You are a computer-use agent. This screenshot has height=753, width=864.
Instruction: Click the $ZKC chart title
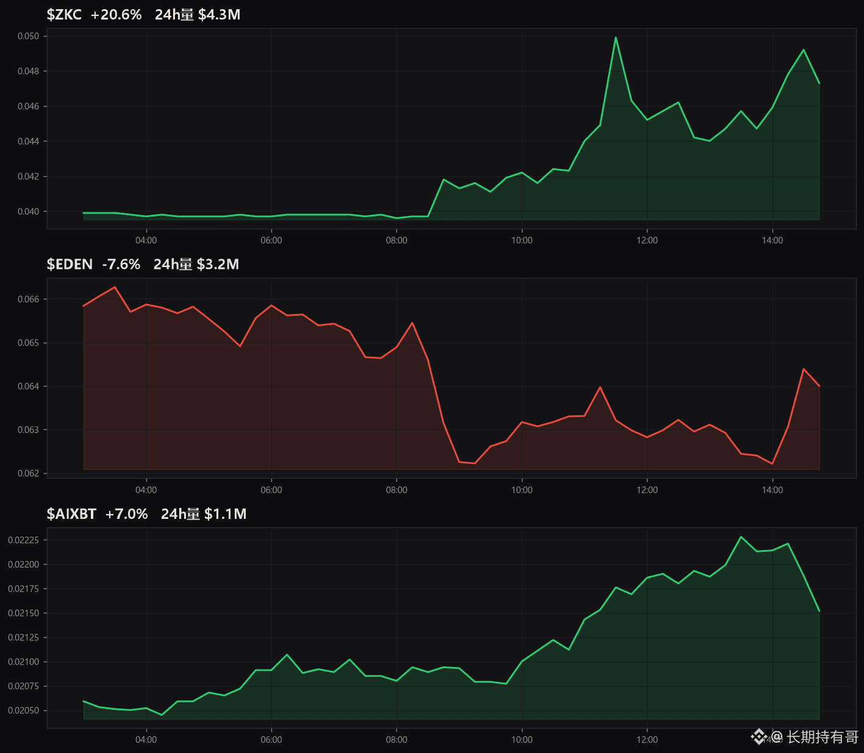(x=64, y=15)
